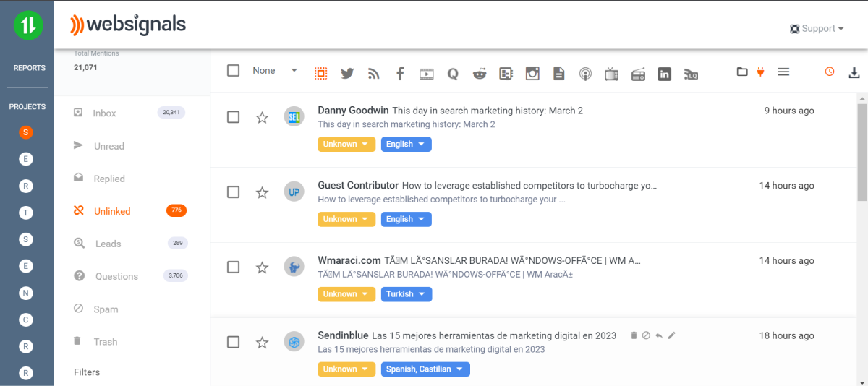Click the orange clock sort icon

click(x=830, y=72)
